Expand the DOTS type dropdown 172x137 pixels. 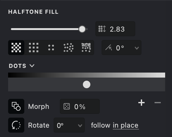tap(21, 66)
